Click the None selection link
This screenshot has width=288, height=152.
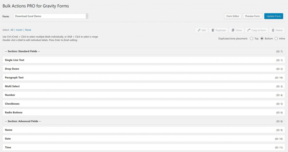point(28,30)
